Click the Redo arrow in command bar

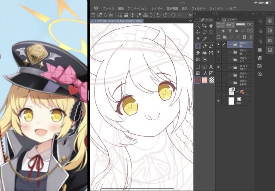coord(165,15)
